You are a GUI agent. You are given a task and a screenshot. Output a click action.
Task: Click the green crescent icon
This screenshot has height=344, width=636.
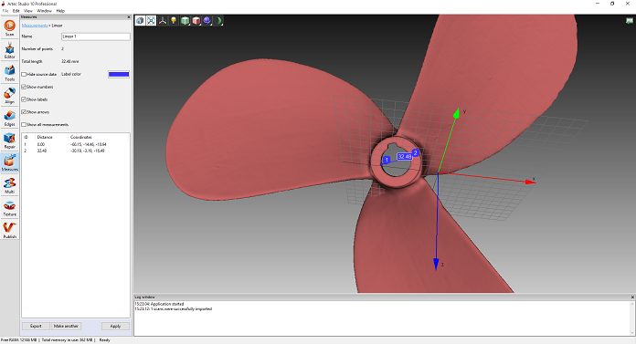(x=218, y=20)
